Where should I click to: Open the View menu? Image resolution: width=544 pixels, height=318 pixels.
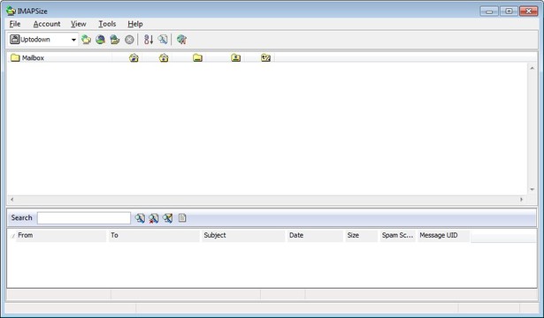pos(79,24)
